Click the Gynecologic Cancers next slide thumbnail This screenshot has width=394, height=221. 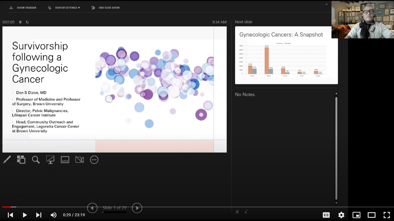(286, 55)
